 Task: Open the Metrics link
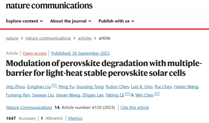[75, 118]
